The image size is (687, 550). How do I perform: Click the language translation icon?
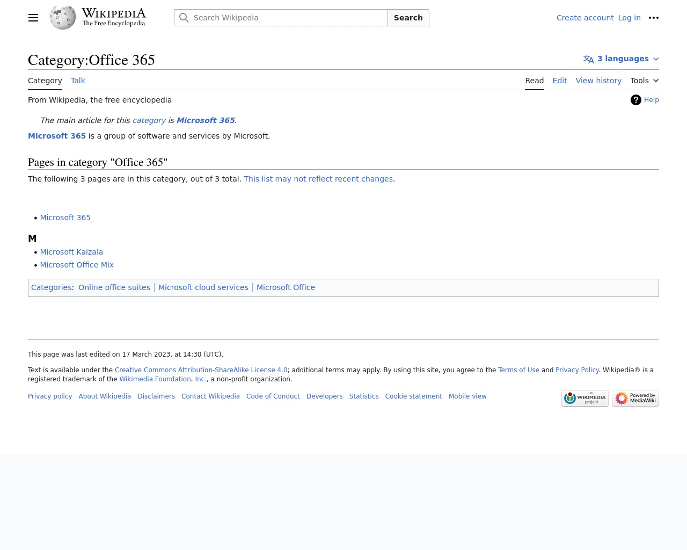589,59
